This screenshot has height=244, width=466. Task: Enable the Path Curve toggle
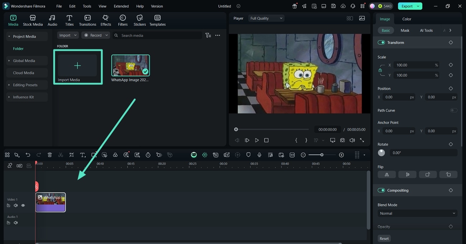tap(453, 111)
